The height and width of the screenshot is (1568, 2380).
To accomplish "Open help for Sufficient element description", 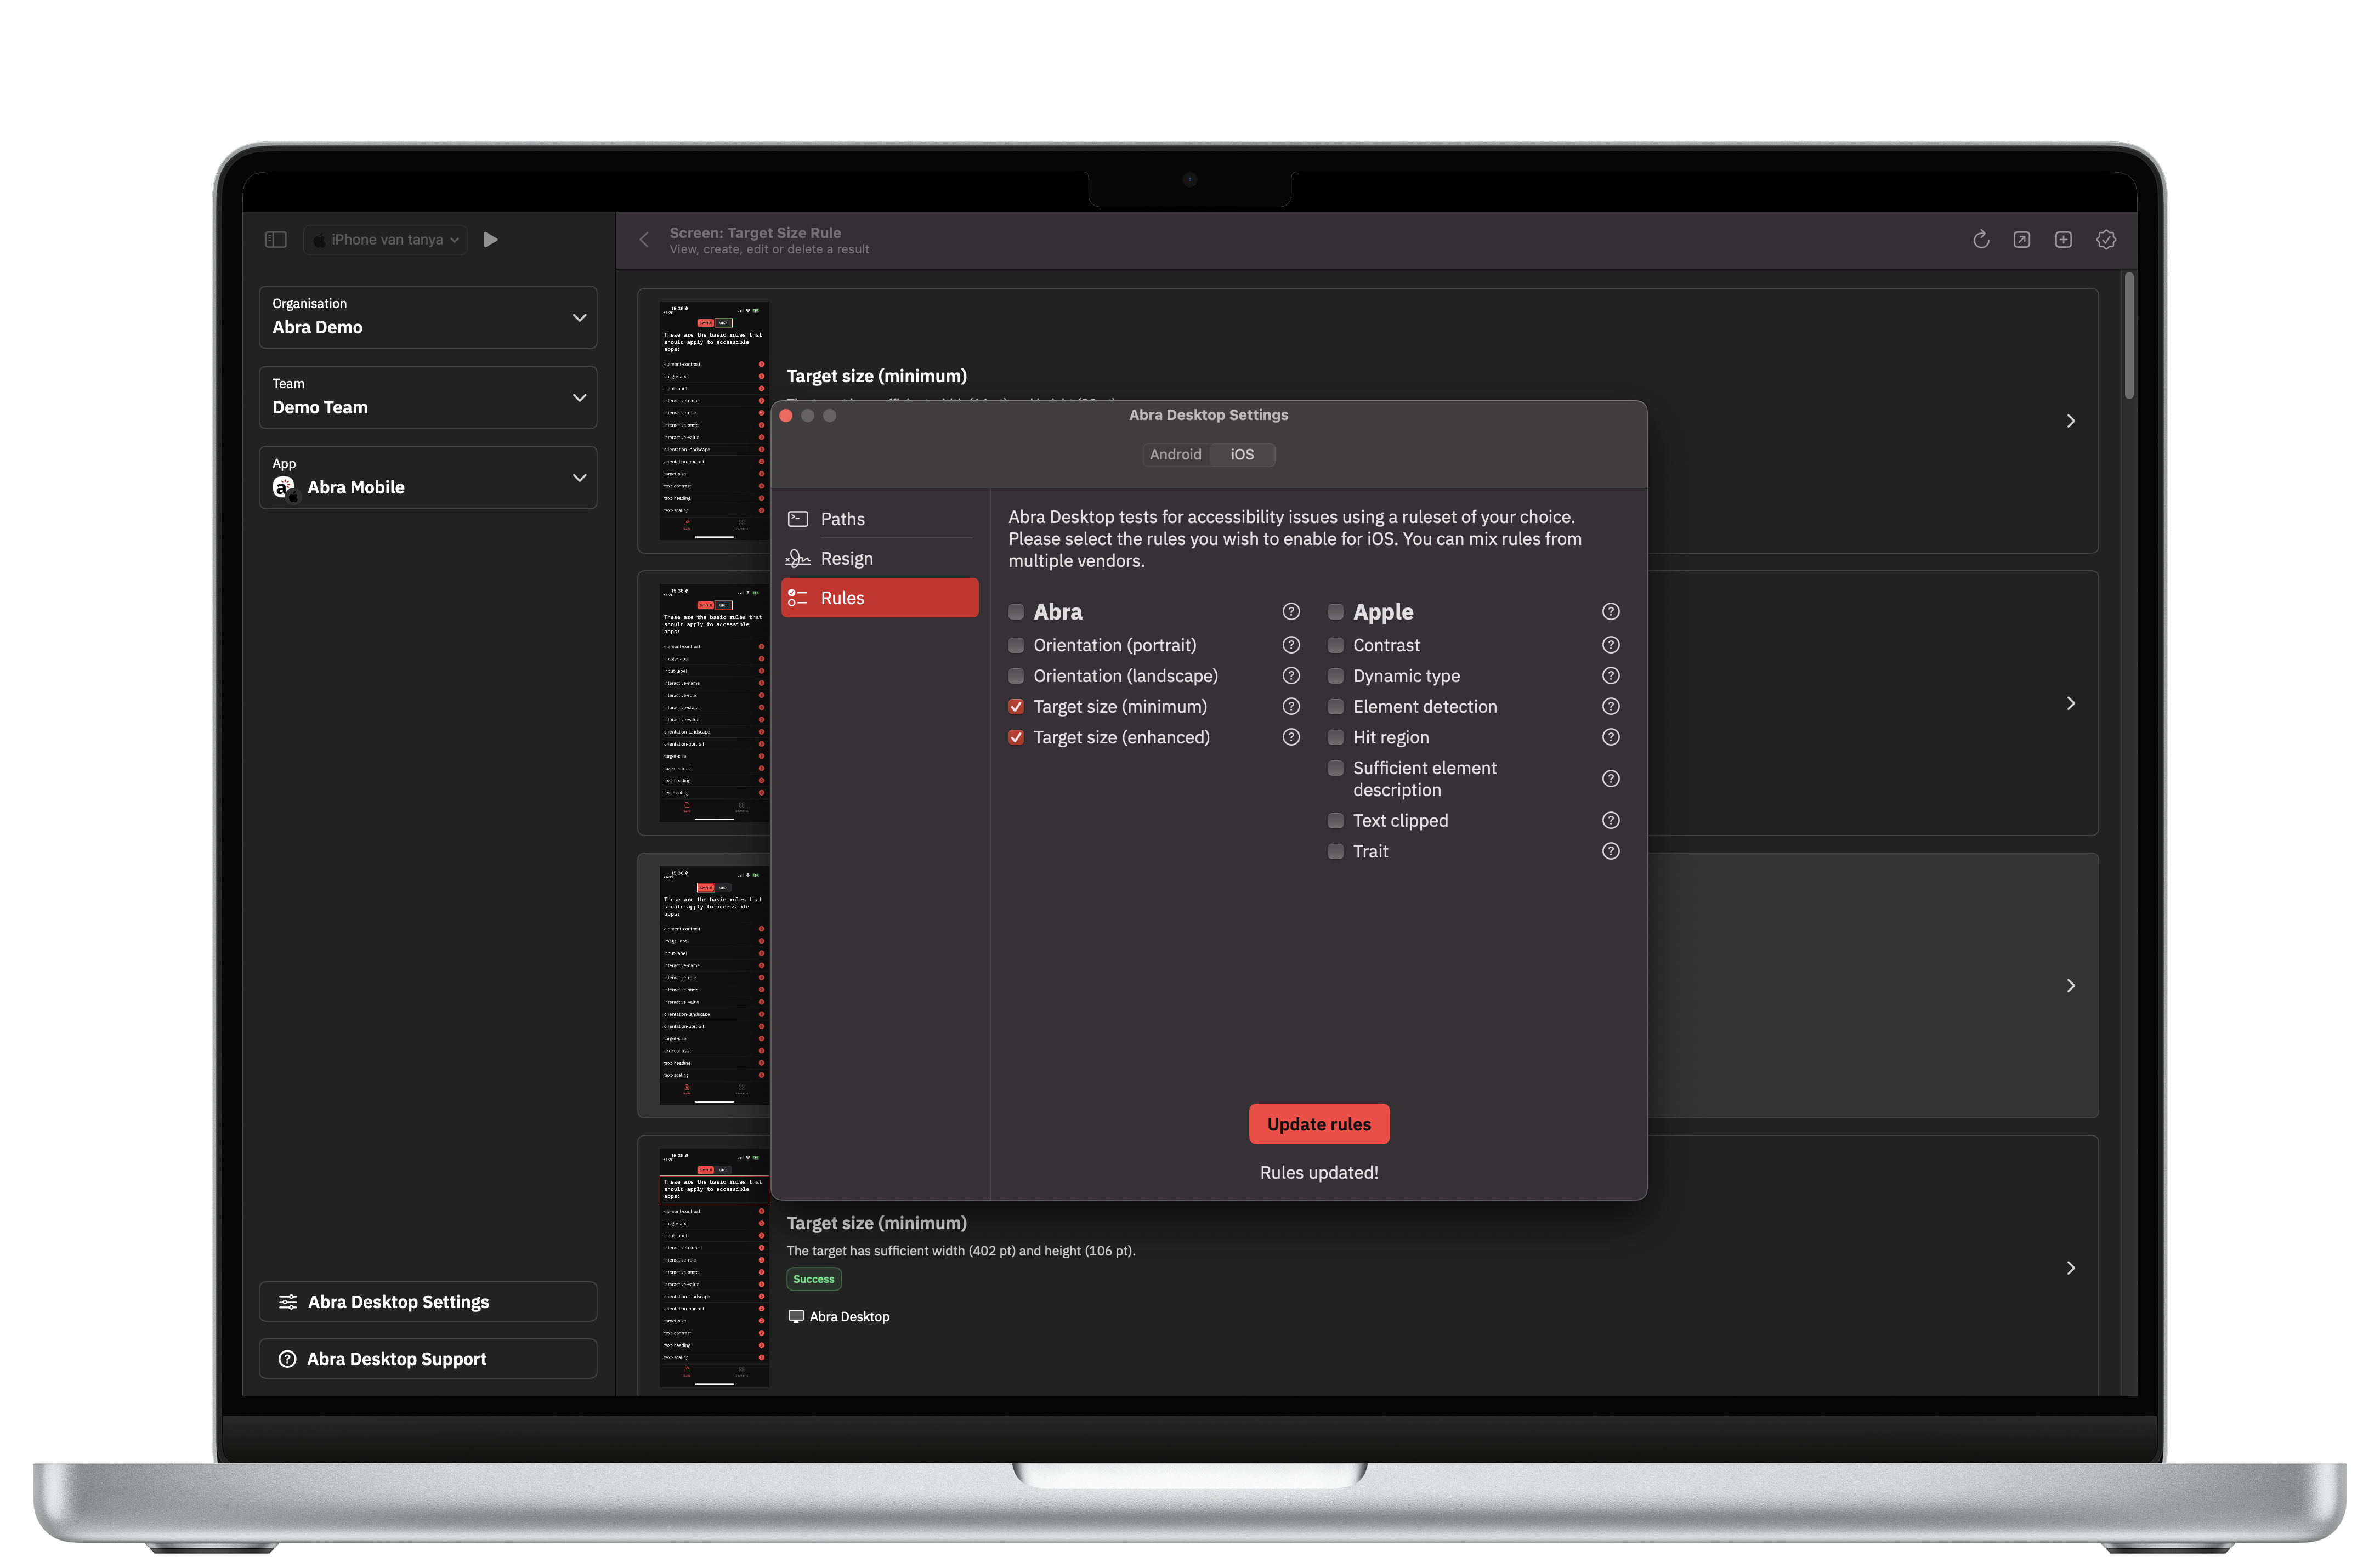I will pos(1611,779).
